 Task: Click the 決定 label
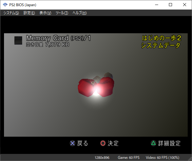tap(113, 143)
